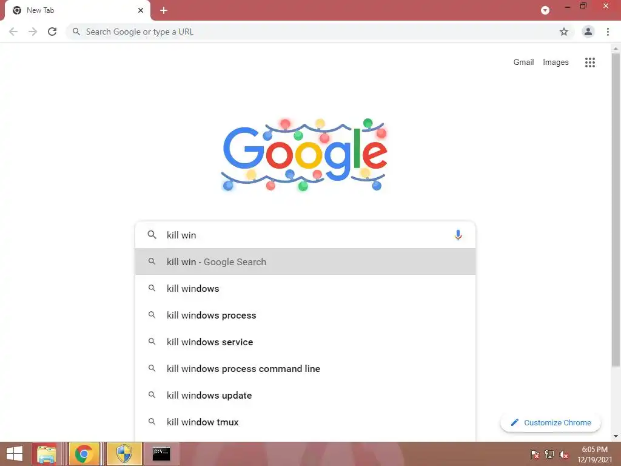Viewport: 621px width, 466px height.
Task: Choose 'kill windows process command line' suggestion
Action: click(x=305, y=368)
